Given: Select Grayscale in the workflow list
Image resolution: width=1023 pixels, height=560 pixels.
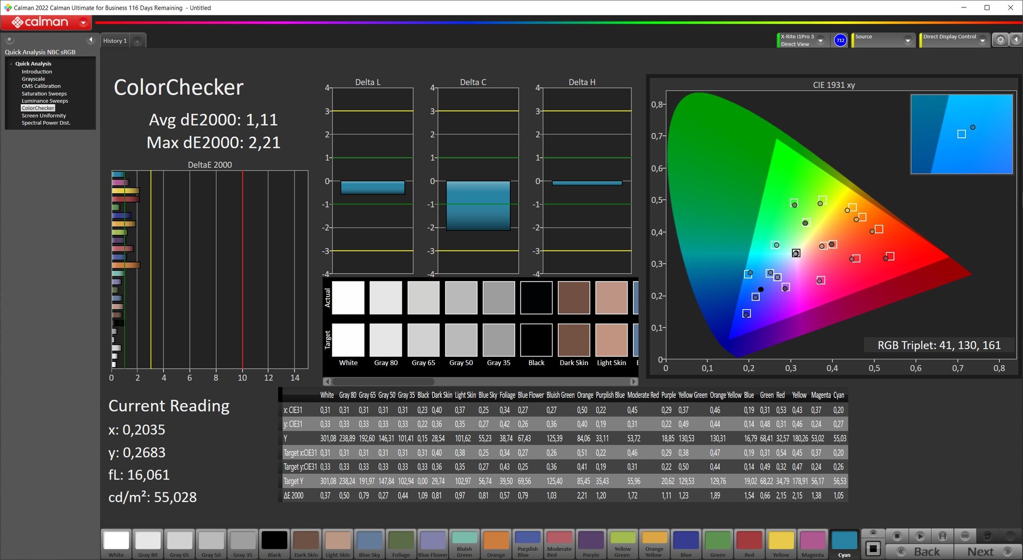Looking at the screenshot, I should click(33, 79).
